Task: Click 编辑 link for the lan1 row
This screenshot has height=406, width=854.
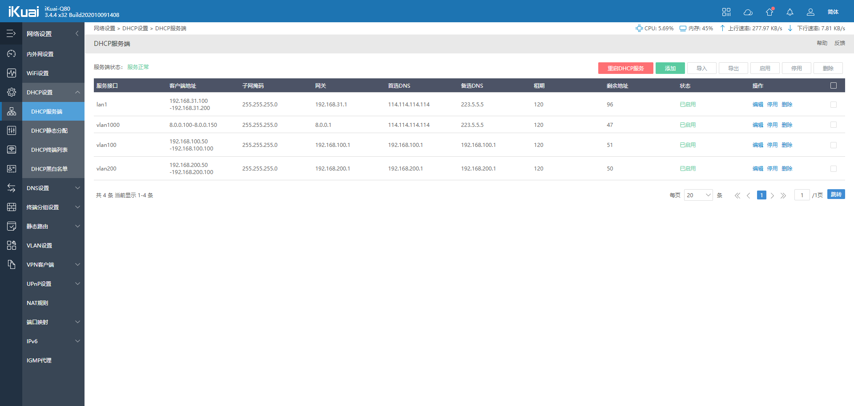Action: 758,105
